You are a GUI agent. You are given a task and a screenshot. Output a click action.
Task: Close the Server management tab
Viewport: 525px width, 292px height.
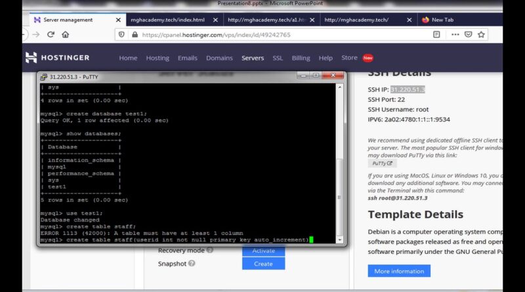click(118, 20)
